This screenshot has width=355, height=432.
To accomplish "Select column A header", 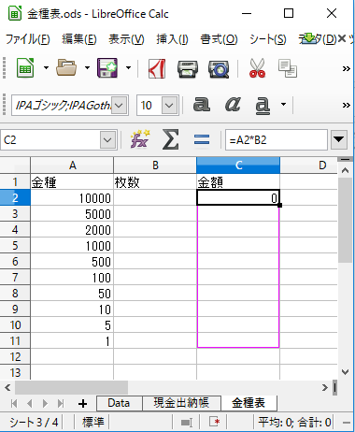I will pos(72,166).
